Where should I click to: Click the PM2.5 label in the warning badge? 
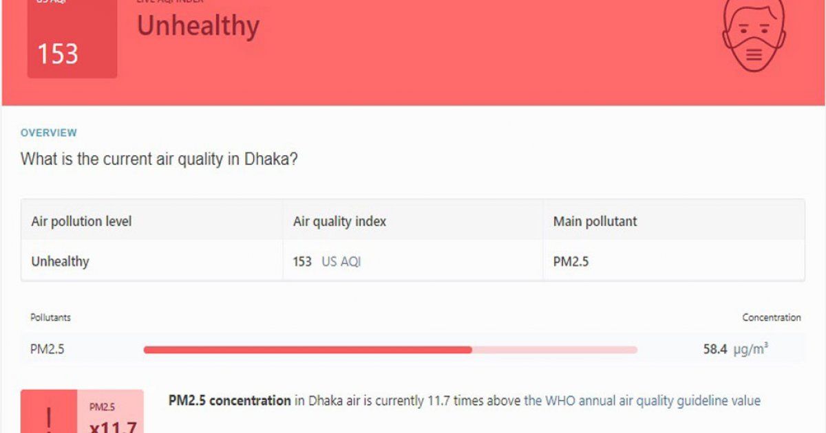coord(102,406)
